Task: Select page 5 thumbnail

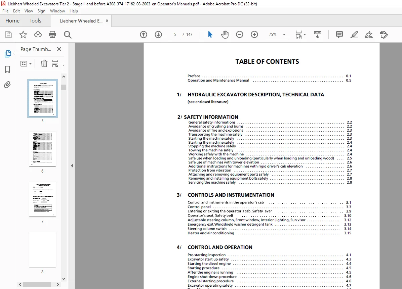Action: (43, 99)
